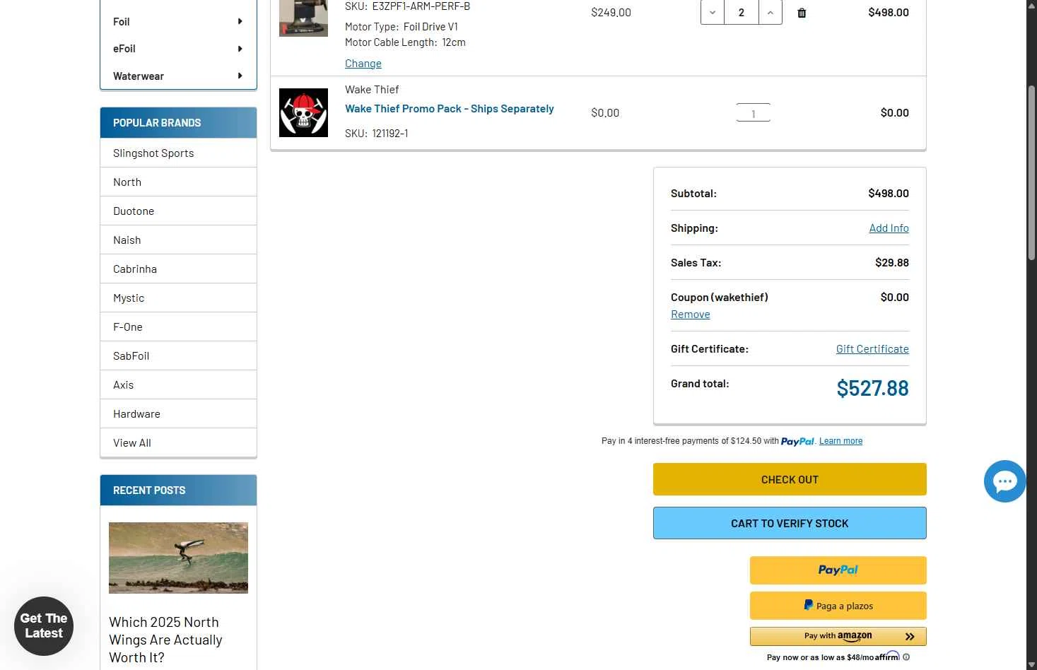The image size is (1037, 670).
Task: Open the Foil Drive product thumbnail
Action: (303, 18)
